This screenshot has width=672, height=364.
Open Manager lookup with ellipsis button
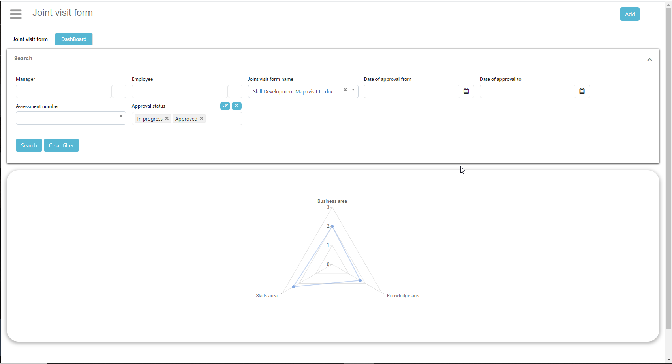[119, 91]
